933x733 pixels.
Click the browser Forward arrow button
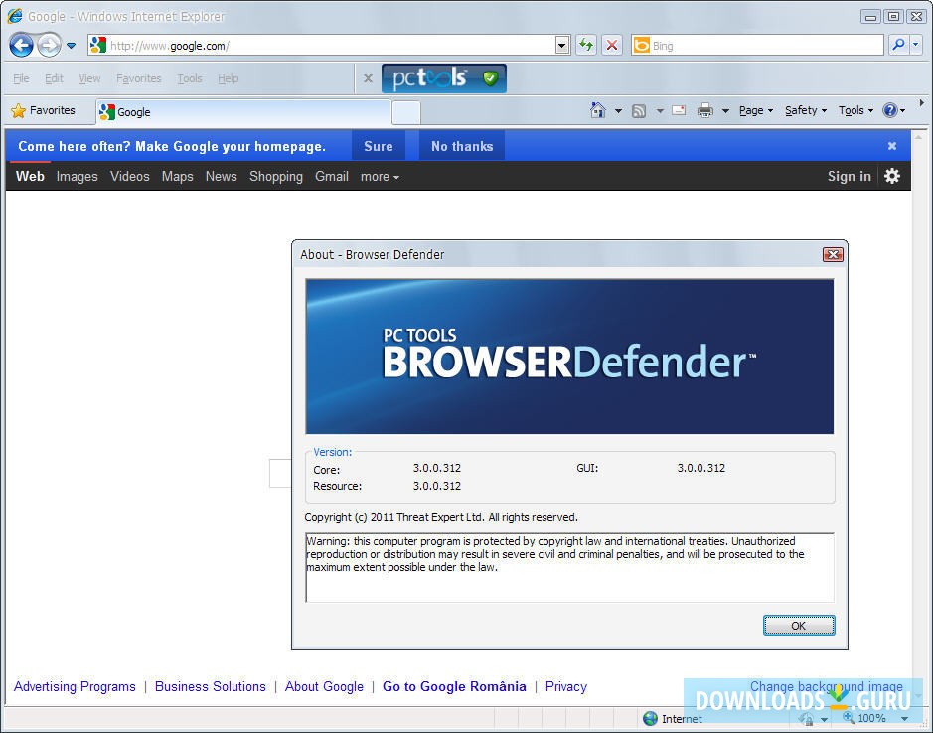[x=50, y=46]
